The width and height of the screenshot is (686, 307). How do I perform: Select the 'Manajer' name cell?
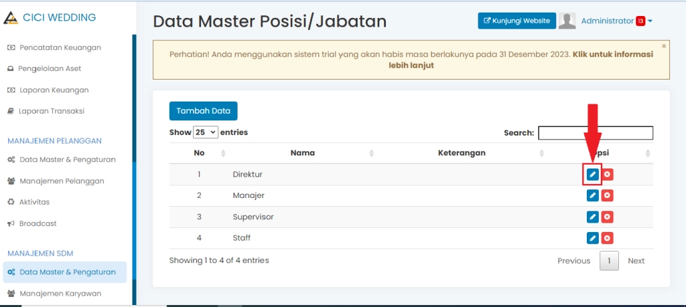[249, 195]
